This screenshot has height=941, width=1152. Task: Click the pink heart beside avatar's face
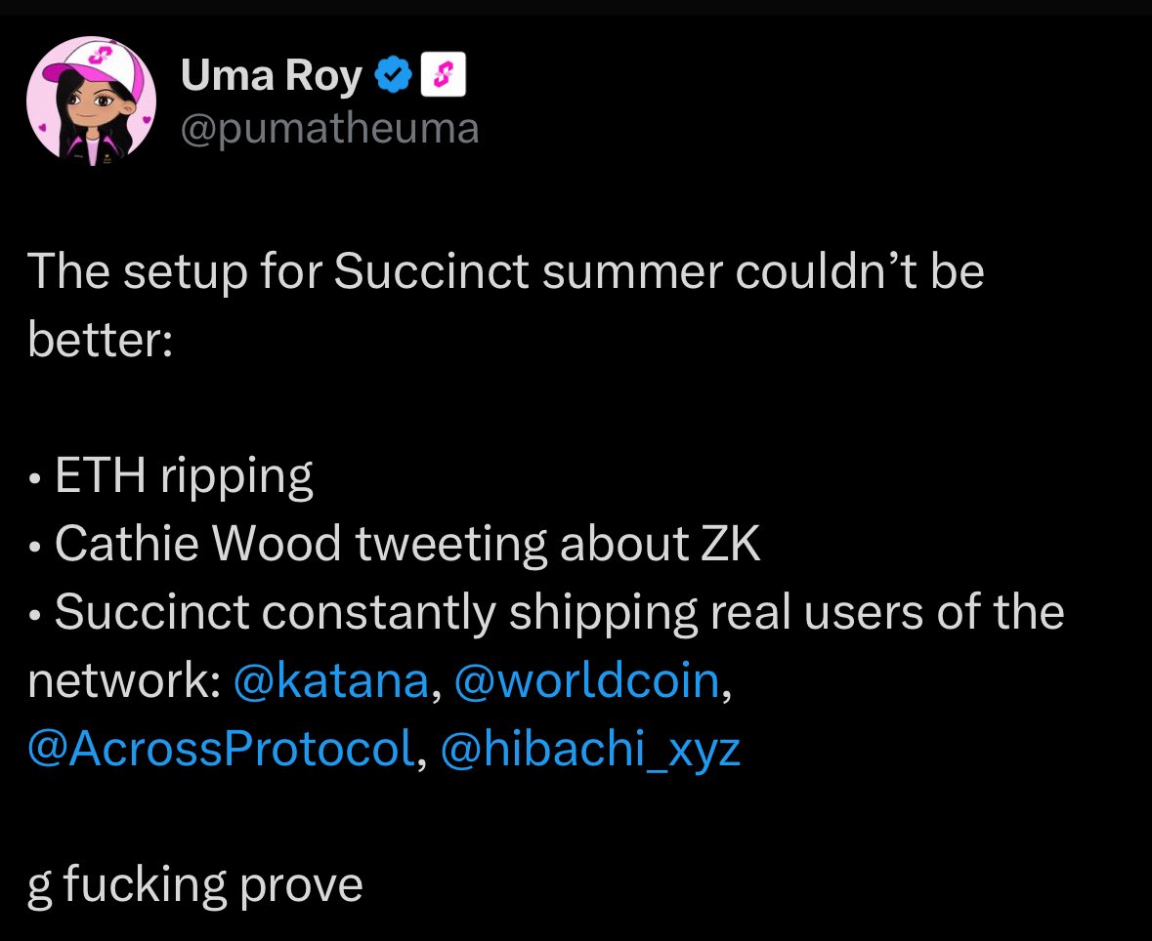(x=147, y=119)
